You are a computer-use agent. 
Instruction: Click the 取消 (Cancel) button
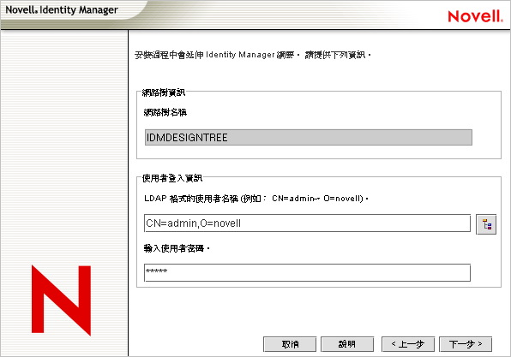(x=290, y=344)
